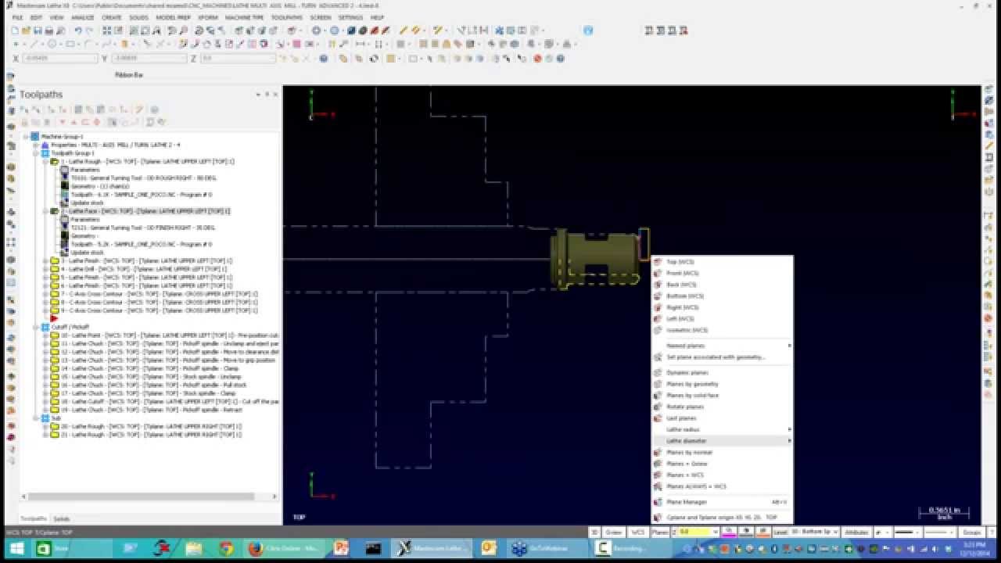Open the SETTINGS menu
The height and width of the screenshot is (563, 1001).
[350, 17]
